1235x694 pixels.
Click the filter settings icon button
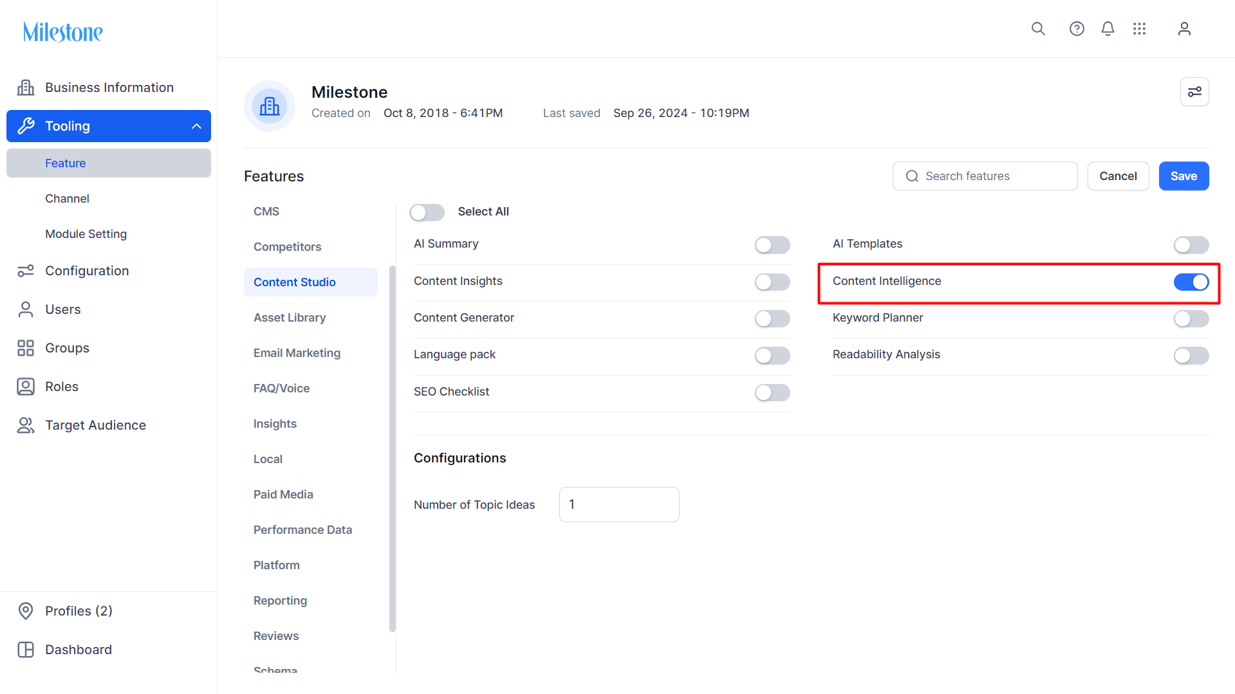[x=1194, y=91]
